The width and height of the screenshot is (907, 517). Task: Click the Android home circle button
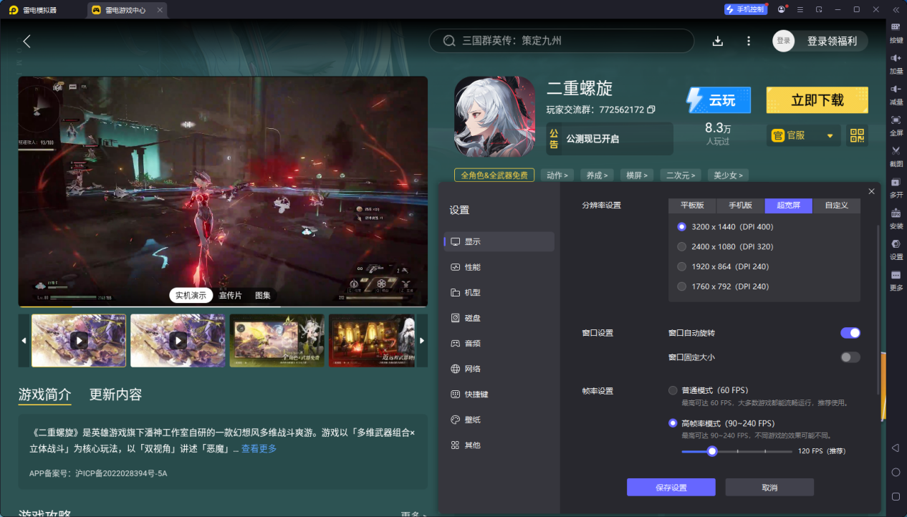coord(896,472)
